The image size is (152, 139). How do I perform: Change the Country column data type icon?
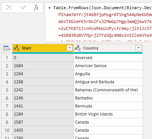point(78,48)
